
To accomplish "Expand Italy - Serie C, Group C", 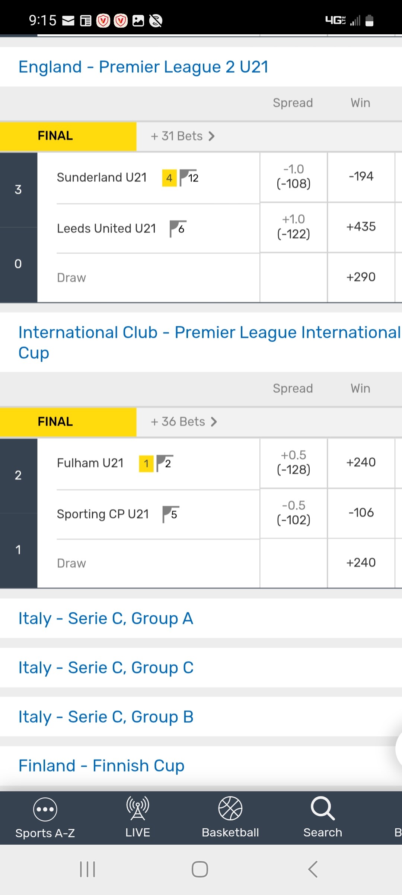I will [106, 668].
